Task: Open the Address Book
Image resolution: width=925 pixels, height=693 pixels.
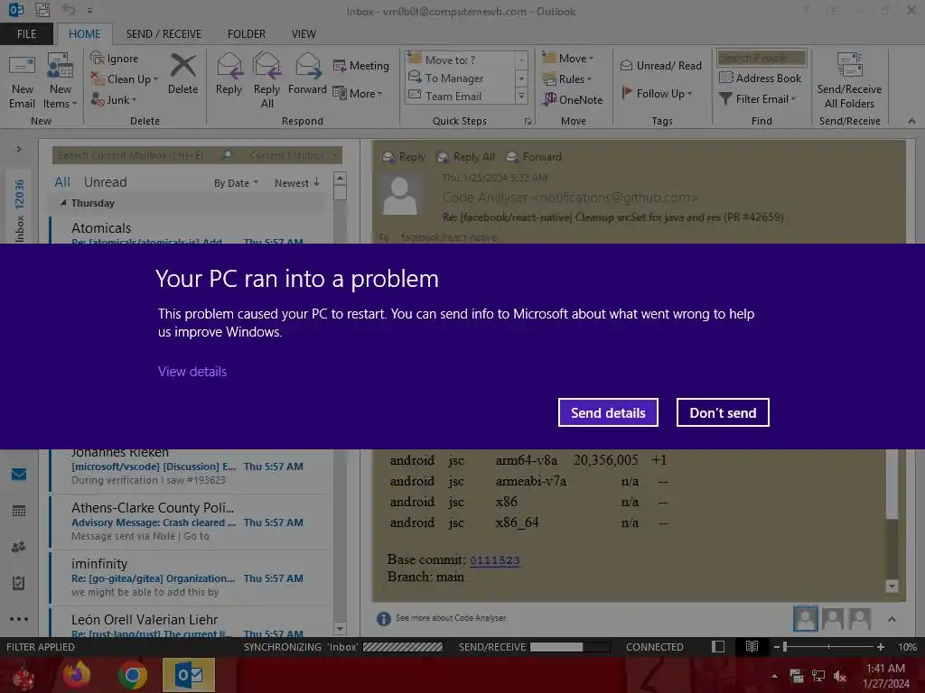Action: tap(760, 78)
